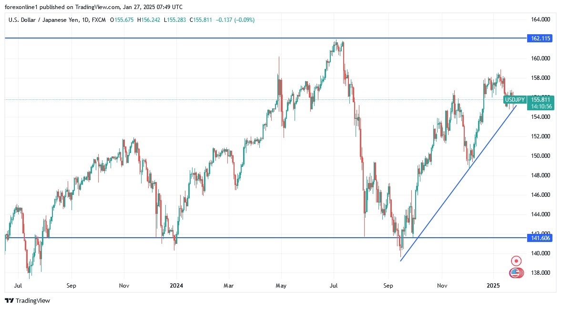Click the 162.115 resistance price label
This screenshot has width=561, height=309.
pos(539,39)
